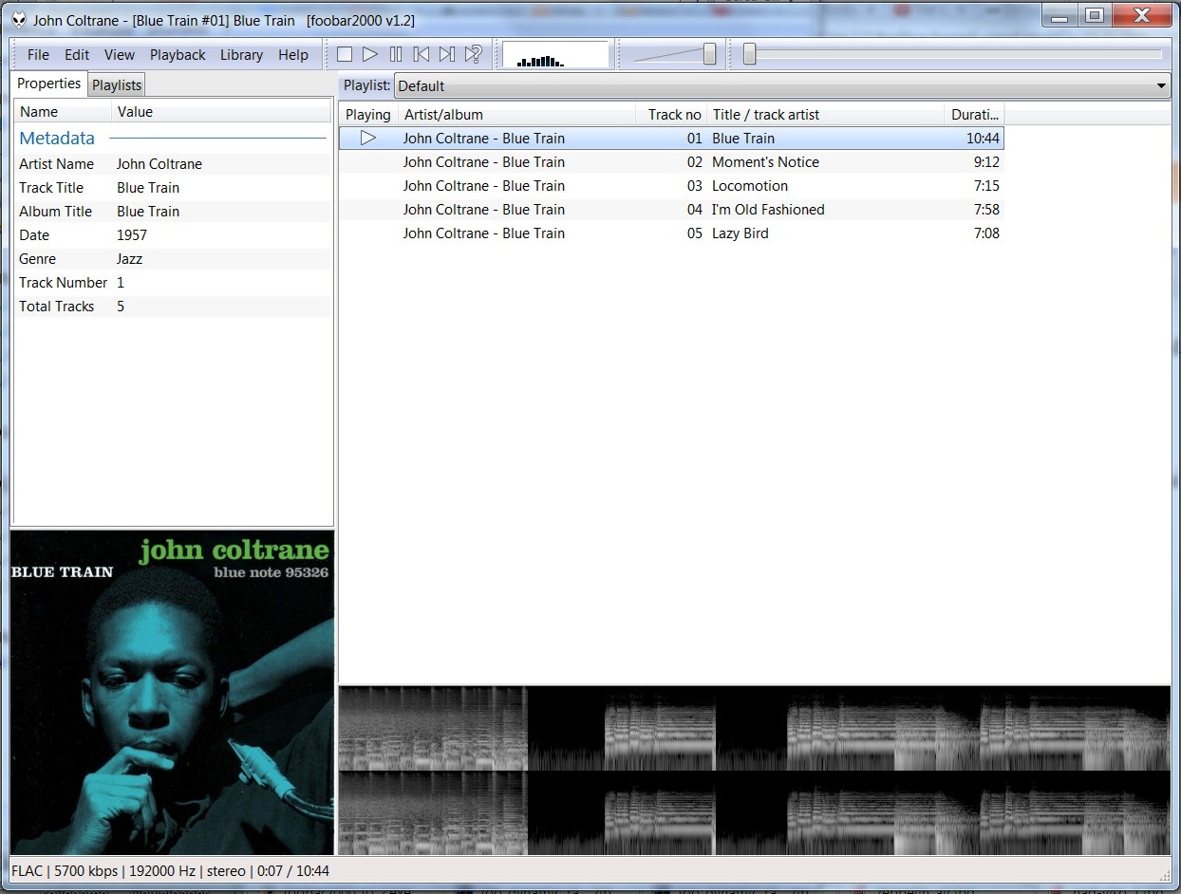Switch to the Playlists tab

[116, 84]
